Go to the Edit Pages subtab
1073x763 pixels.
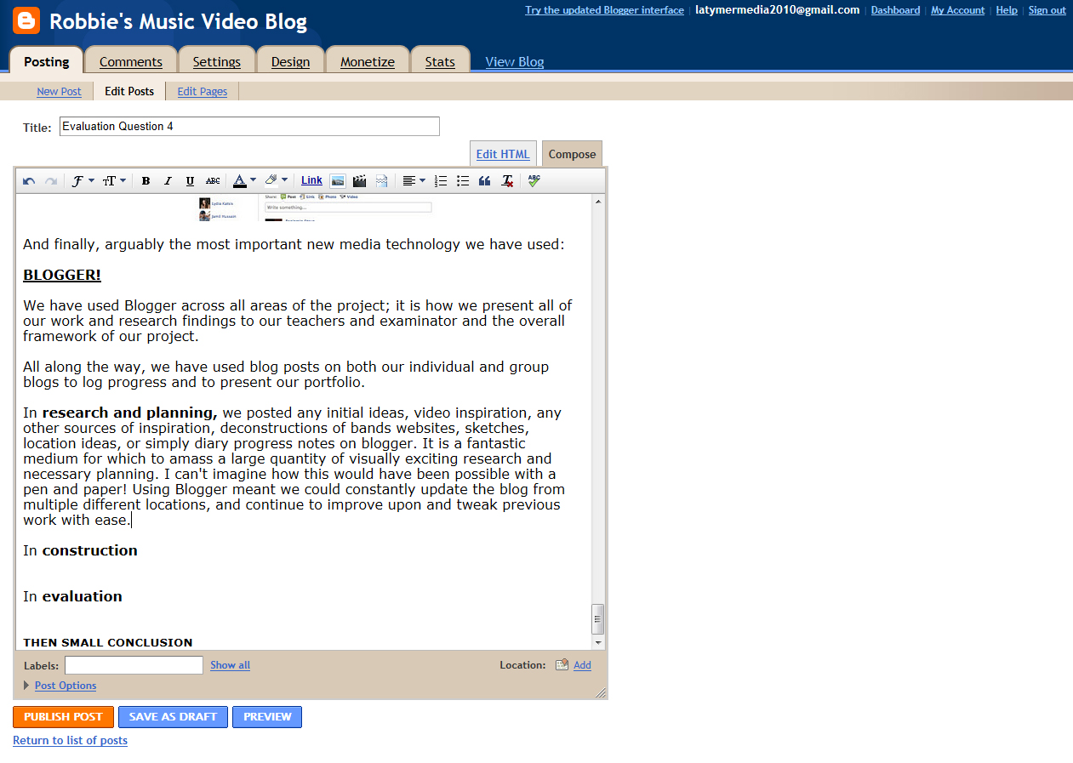[203, 91]
